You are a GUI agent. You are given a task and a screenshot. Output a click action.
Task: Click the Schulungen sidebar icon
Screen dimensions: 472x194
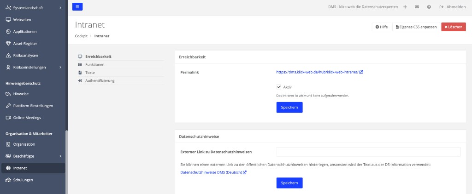[8, 180]
